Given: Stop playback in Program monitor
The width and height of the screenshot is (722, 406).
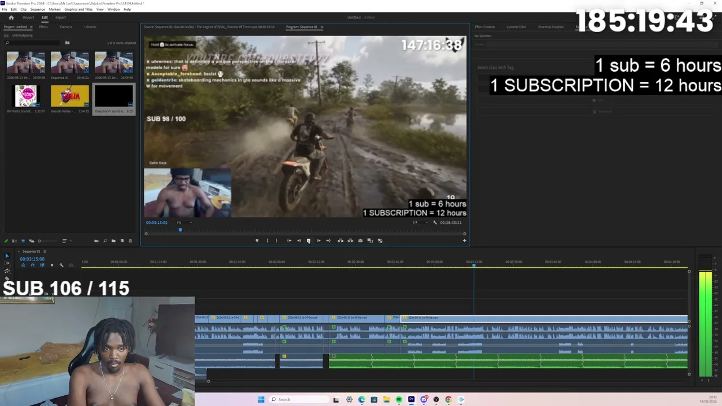Looking at the screenshot, I should point(309,241).
